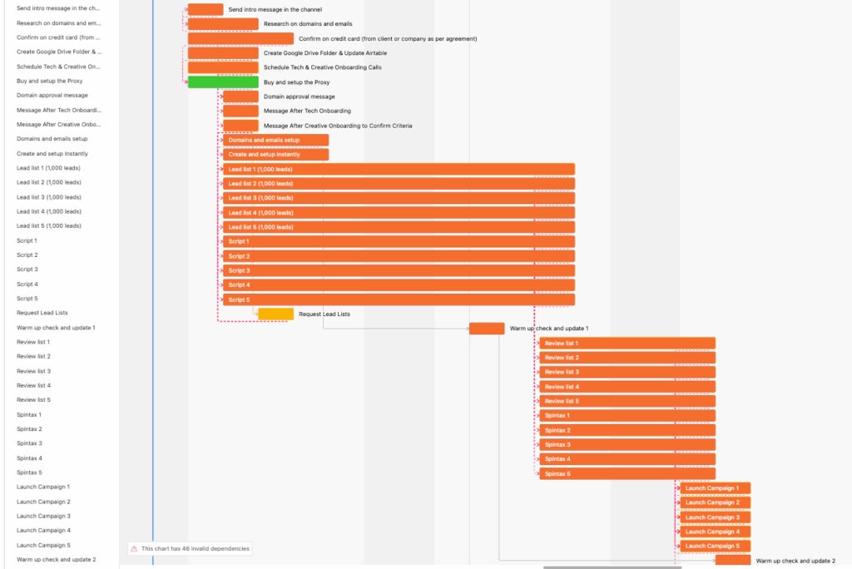Viewport: 852px width, 569px height.
Task: Open the Confirm on credit card bar
Action: [x=240, y=38]
